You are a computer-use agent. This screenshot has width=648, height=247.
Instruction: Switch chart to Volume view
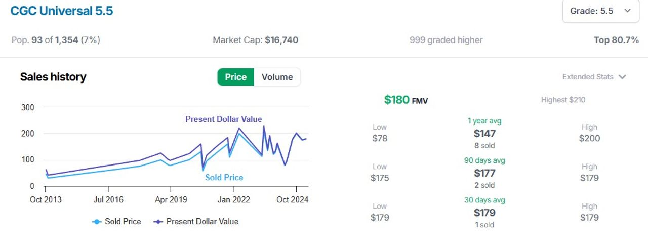[x=277, y=77]
